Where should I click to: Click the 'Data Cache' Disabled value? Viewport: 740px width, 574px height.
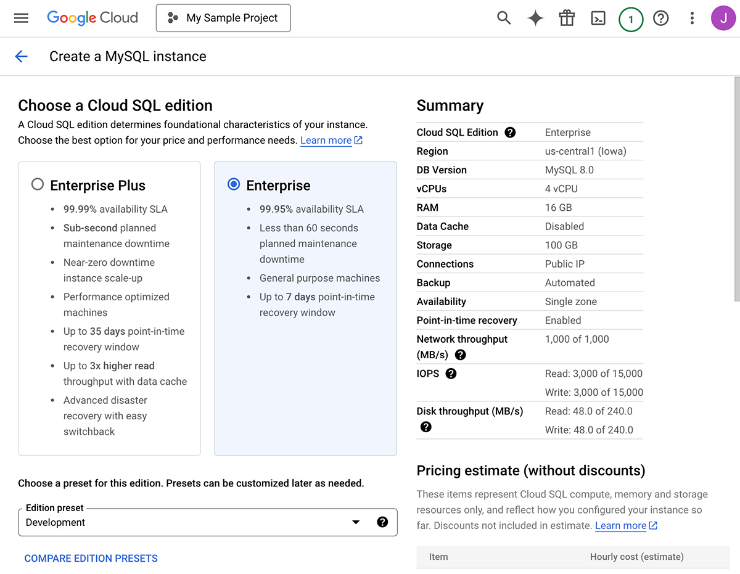565,226
